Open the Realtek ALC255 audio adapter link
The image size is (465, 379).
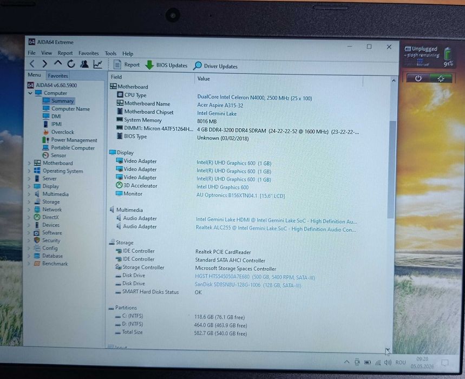point(276,228)
